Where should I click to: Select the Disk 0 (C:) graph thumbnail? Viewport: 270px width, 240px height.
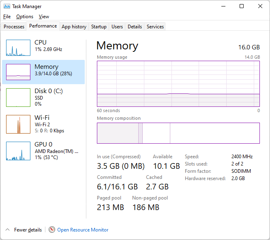pyautogui.click(x=18, y=98)
